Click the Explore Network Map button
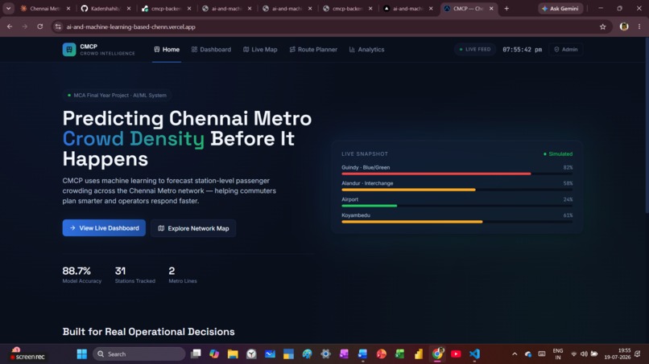 pos(193,228)
